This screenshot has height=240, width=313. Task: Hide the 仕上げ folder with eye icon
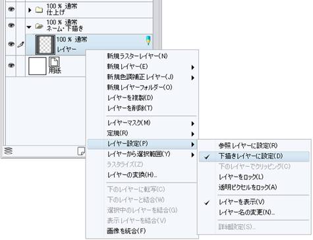pyautogui.click(x=11, y=9)
